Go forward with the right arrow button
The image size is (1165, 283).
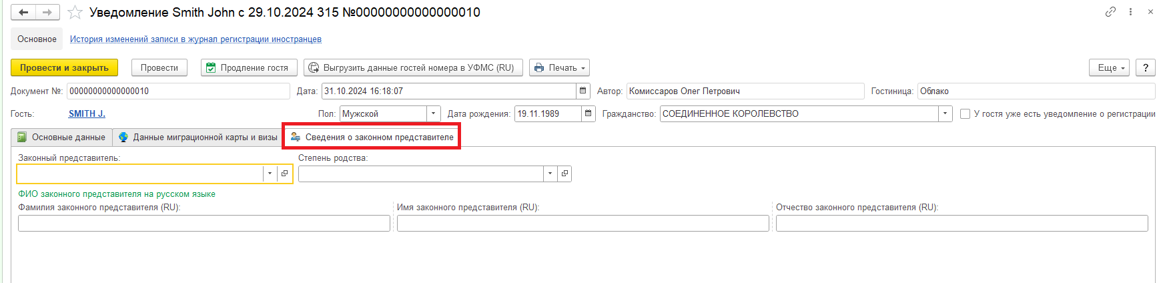47,12
